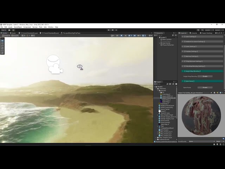Viewport: 225px width, 169px height.
Task: Toggle the Hierarchy panel lock icon
Action: (x=174, y=33)
